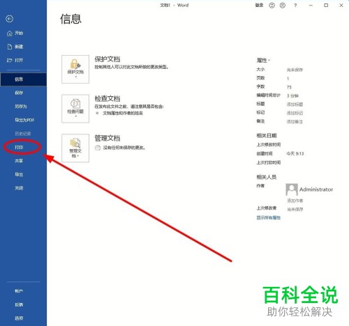Viewport: 349px width, 326px height.
Task: Click the back arrow icon
Action: [x=10, y=19]
